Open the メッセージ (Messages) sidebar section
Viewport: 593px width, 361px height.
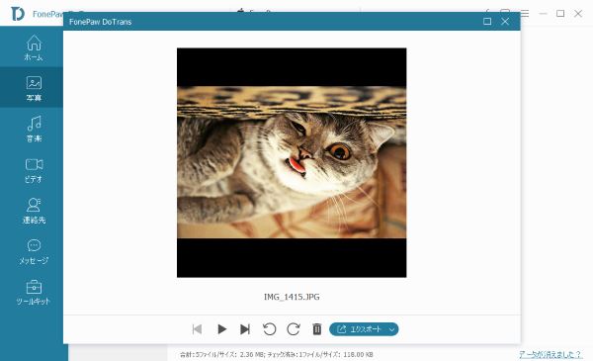(34, 251)
